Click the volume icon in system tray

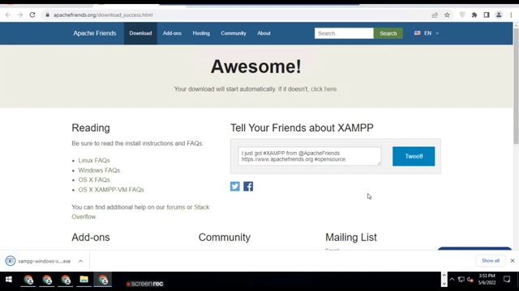point(470,280)
